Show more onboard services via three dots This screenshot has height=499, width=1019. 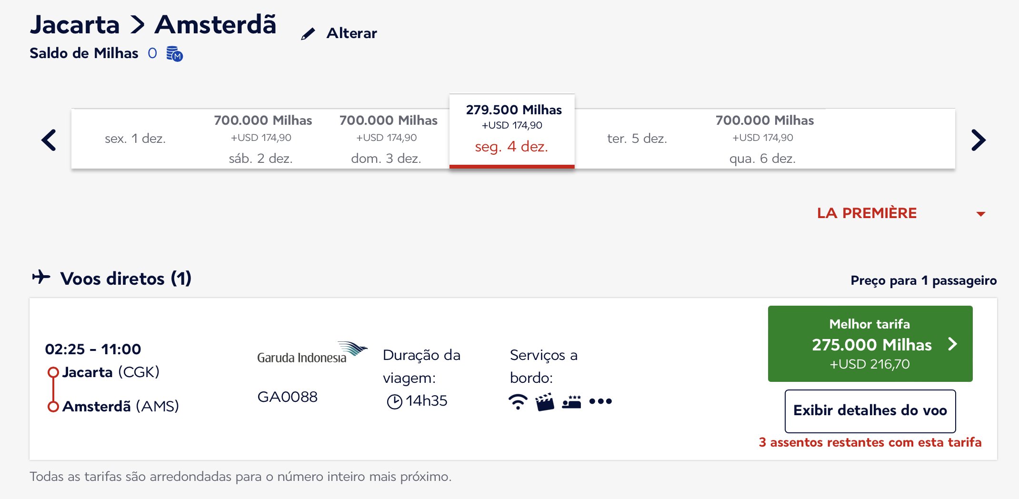pos(600,401)
